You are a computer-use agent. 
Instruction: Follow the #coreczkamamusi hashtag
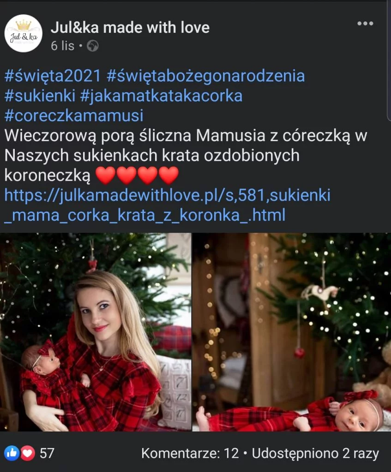pos(74,116)
